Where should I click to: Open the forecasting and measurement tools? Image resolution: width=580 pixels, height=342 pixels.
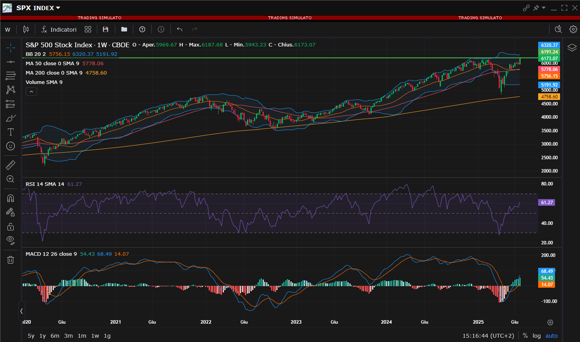(11, 104)
